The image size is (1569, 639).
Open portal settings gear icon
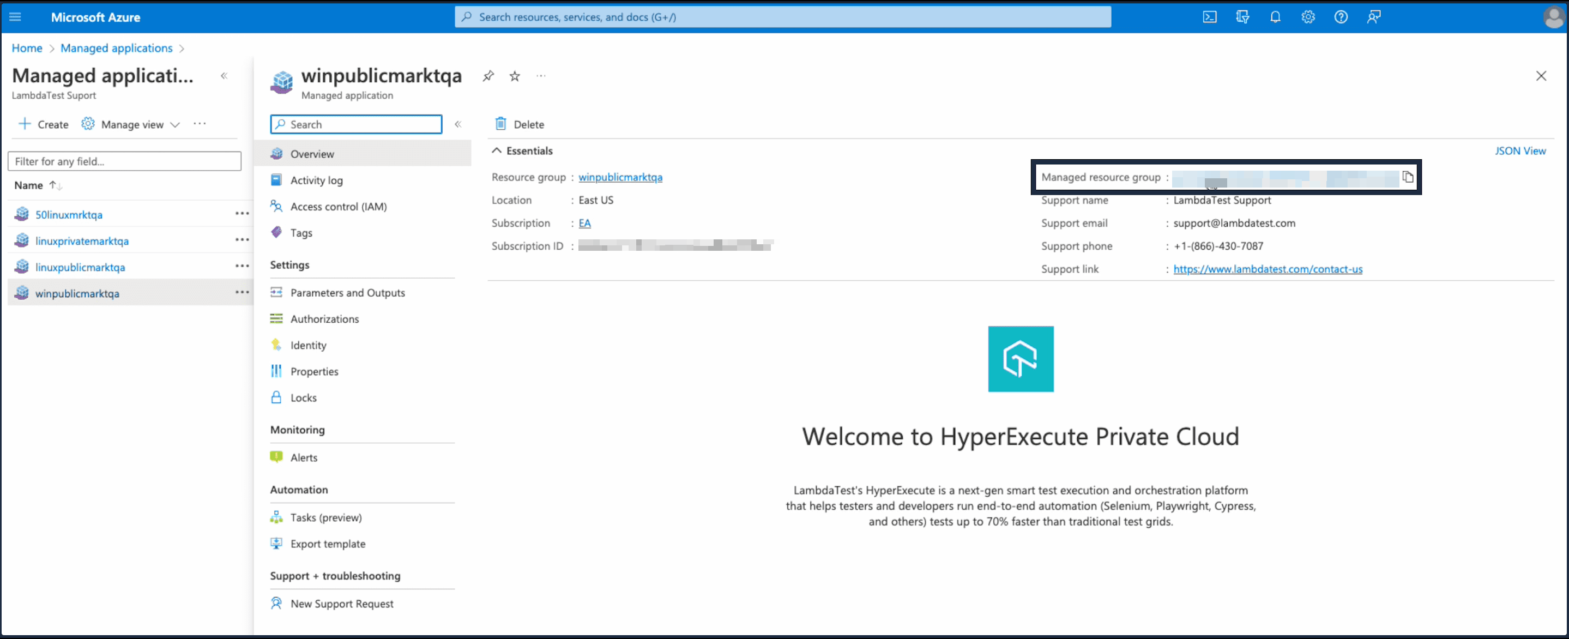point(1308,17)
